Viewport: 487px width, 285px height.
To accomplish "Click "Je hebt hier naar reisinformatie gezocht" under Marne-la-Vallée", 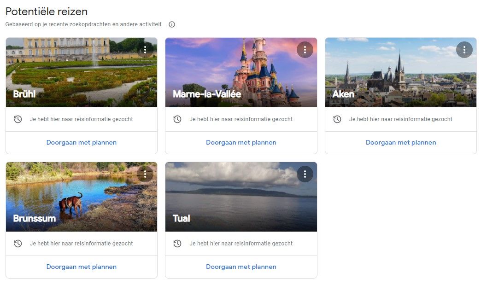I will [241, 119].
